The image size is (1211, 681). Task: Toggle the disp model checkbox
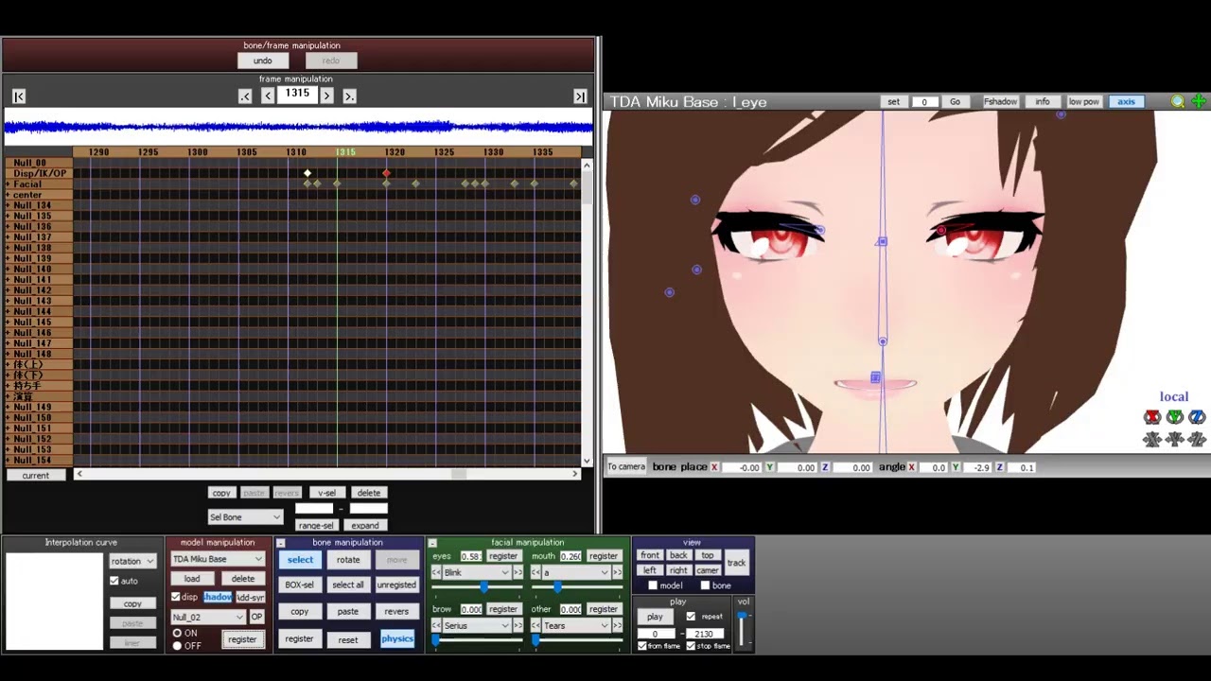click(175, 598)
